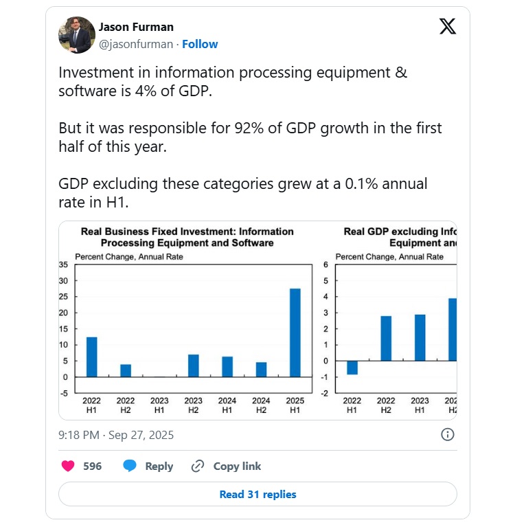Open the Real Business Fixed Investment chart image
Screen dimensions: 515x529
click(187, 319)
